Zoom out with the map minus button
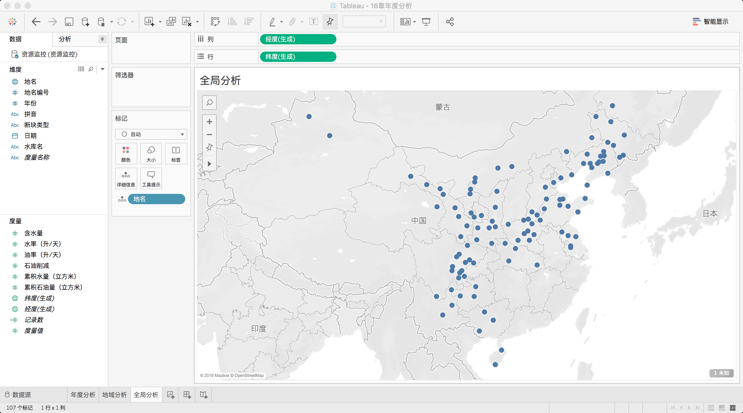 tap(209, 135)
